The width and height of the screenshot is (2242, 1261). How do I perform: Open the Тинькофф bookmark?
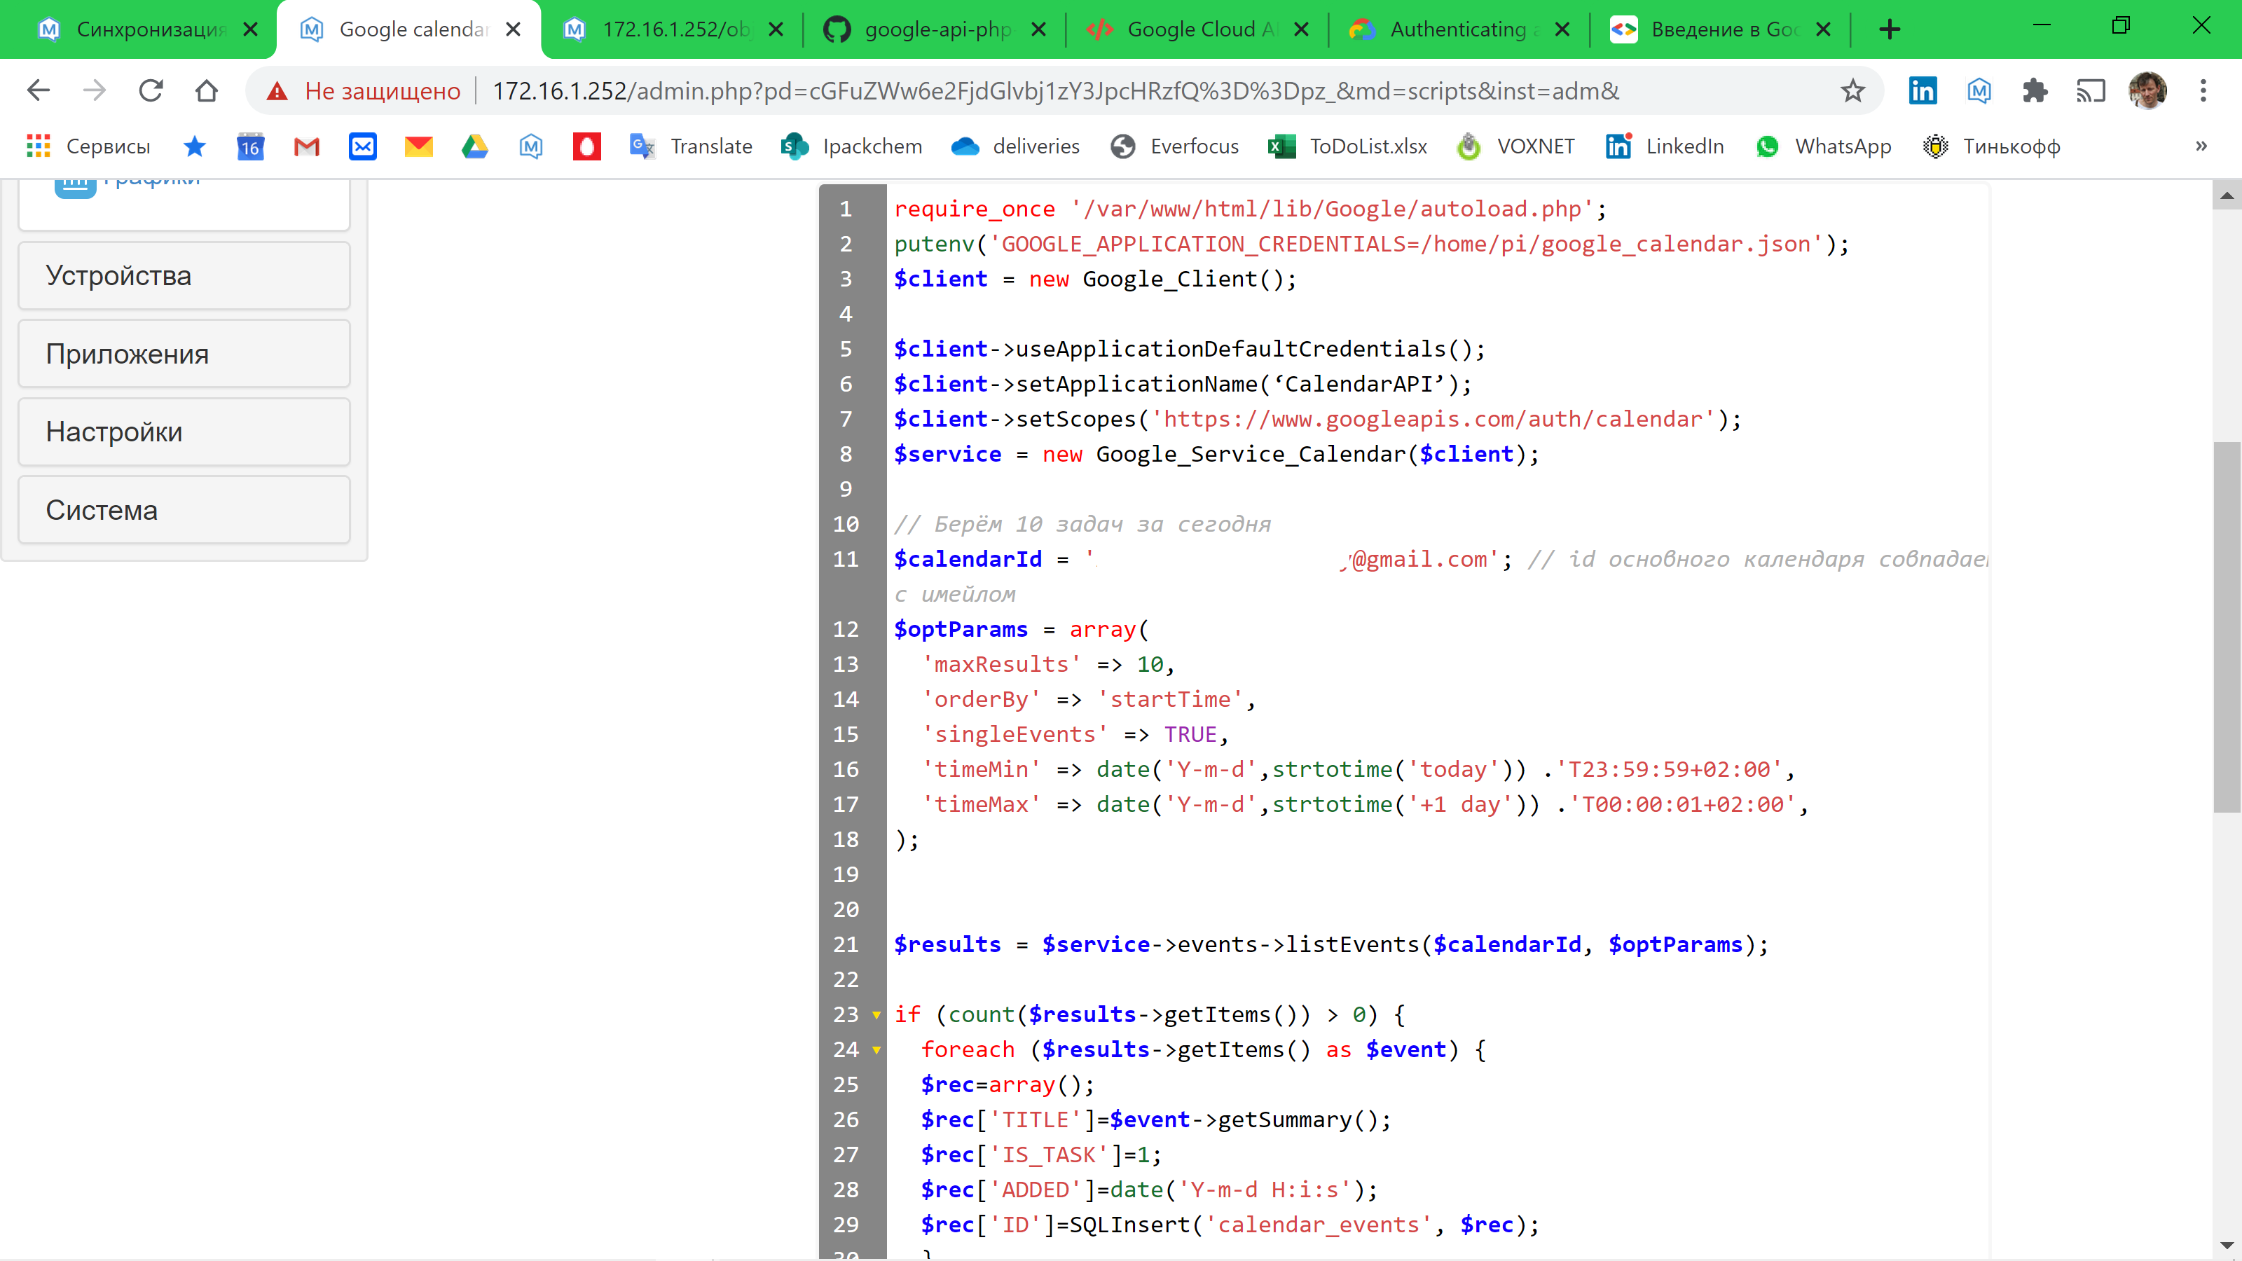click(1990, 146)
